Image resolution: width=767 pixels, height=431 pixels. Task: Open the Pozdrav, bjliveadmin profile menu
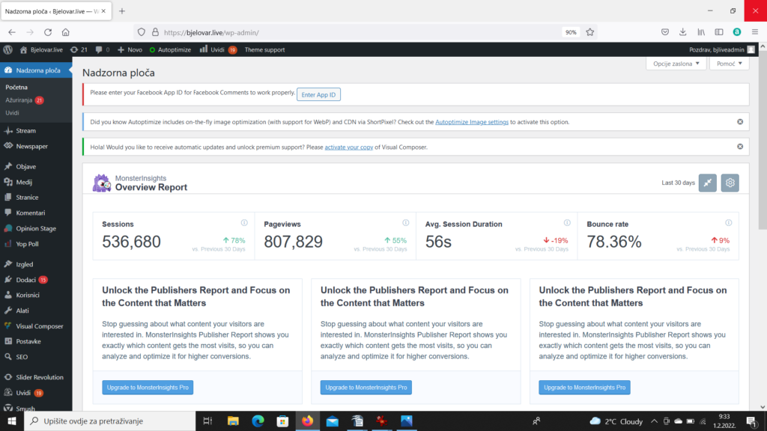click(x=722, y=49)
